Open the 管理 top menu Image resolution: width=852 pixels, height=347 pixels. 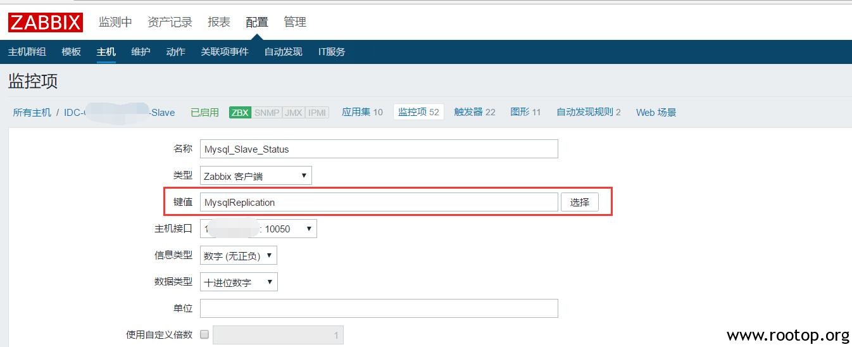click(295, 22)
